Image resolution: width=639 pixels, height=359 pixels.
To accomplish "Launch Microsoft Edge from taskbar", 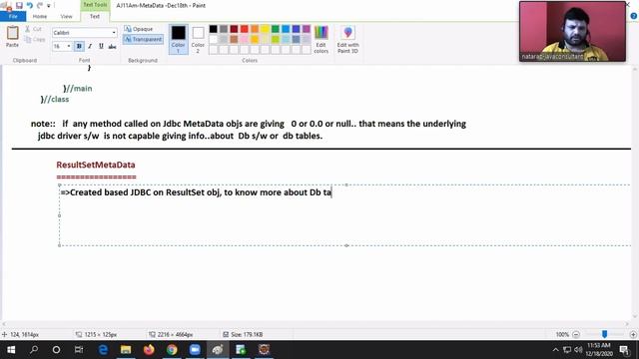I will pos(103,350).
